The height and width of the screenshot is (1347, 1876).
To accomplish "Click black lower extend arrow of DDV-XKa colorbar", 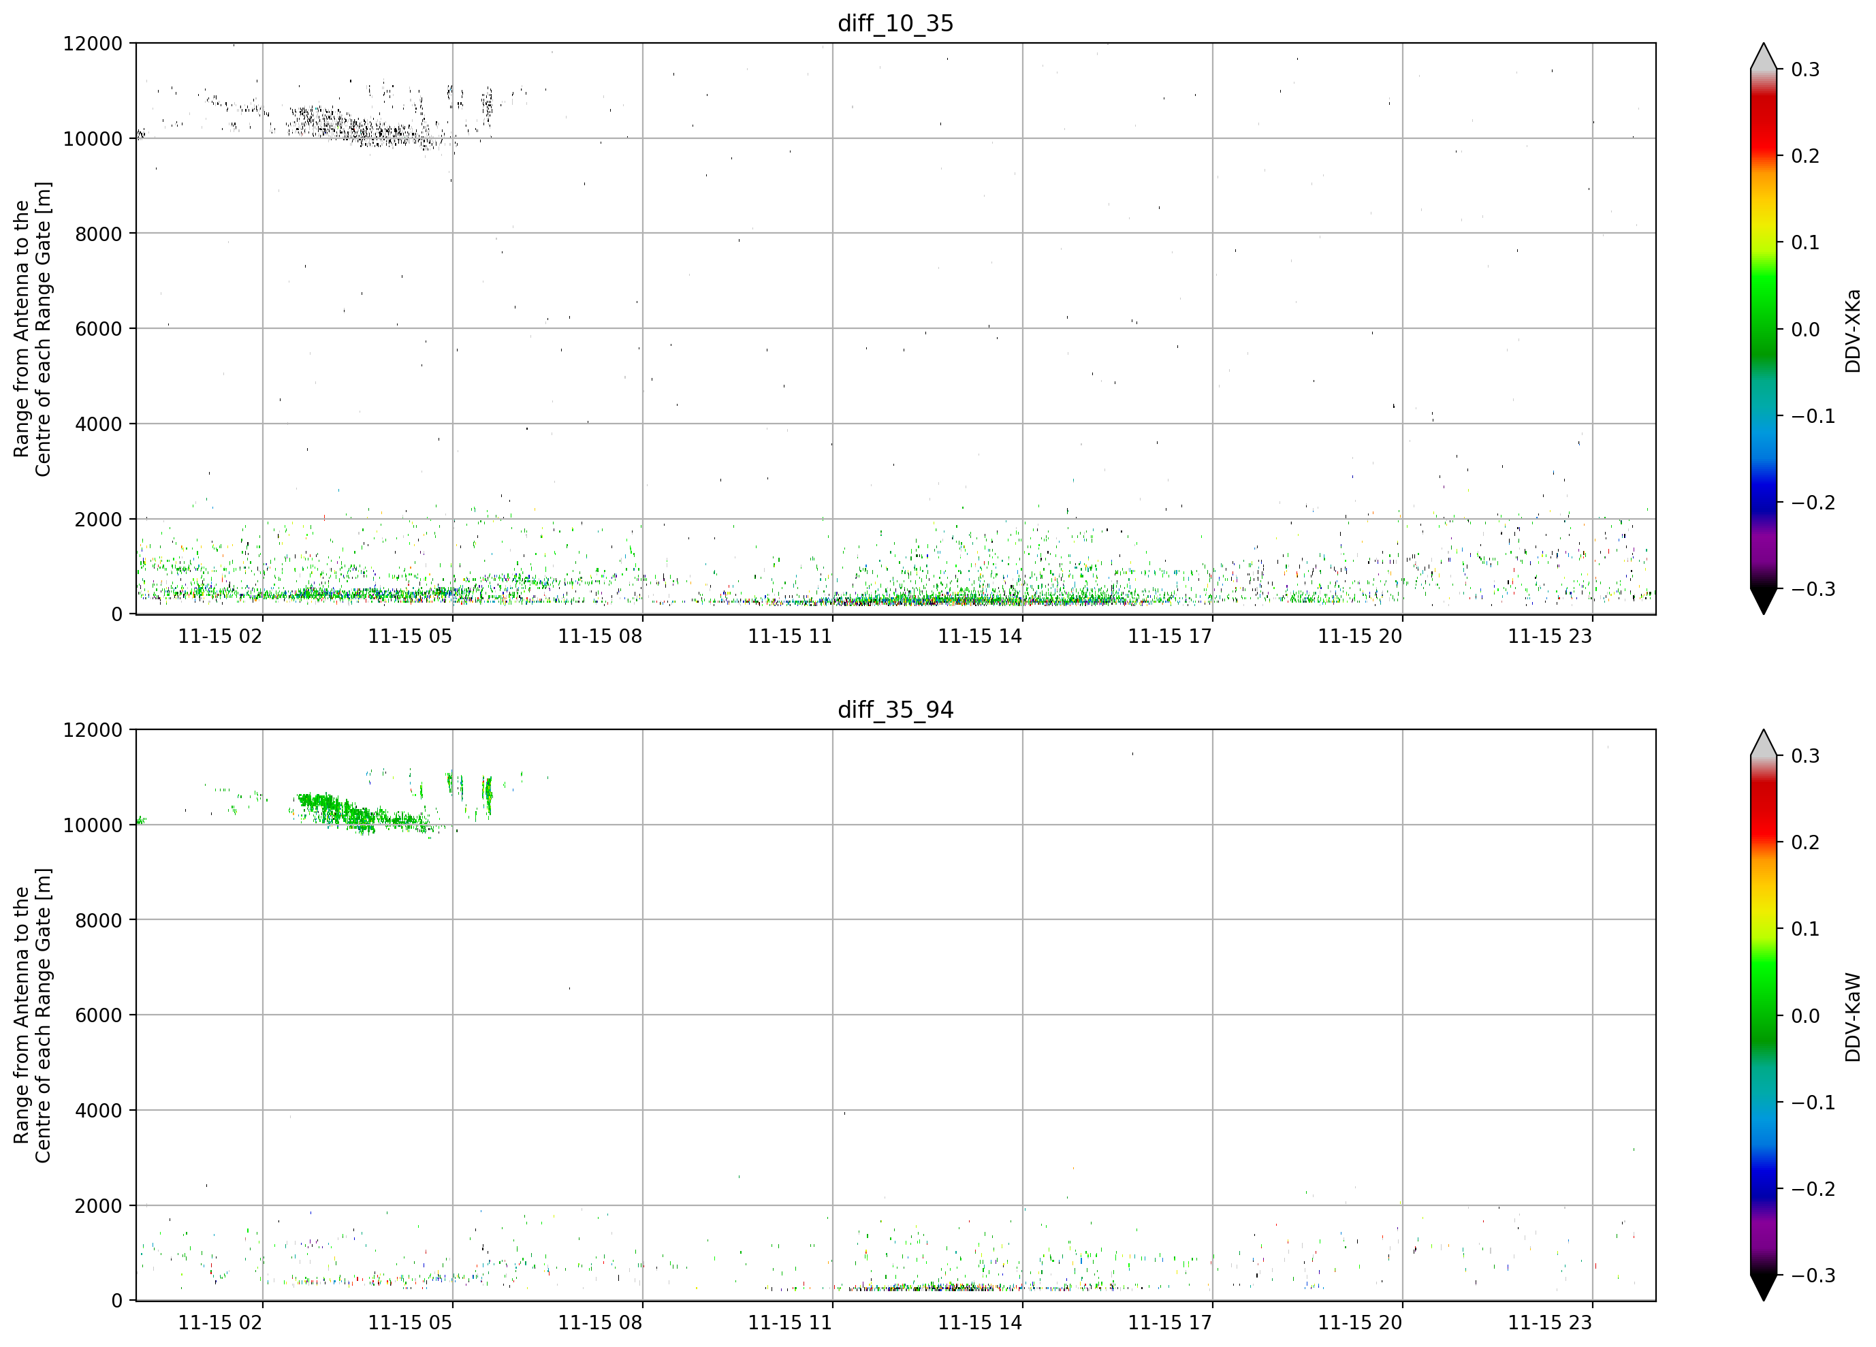I will point(1764,600).
